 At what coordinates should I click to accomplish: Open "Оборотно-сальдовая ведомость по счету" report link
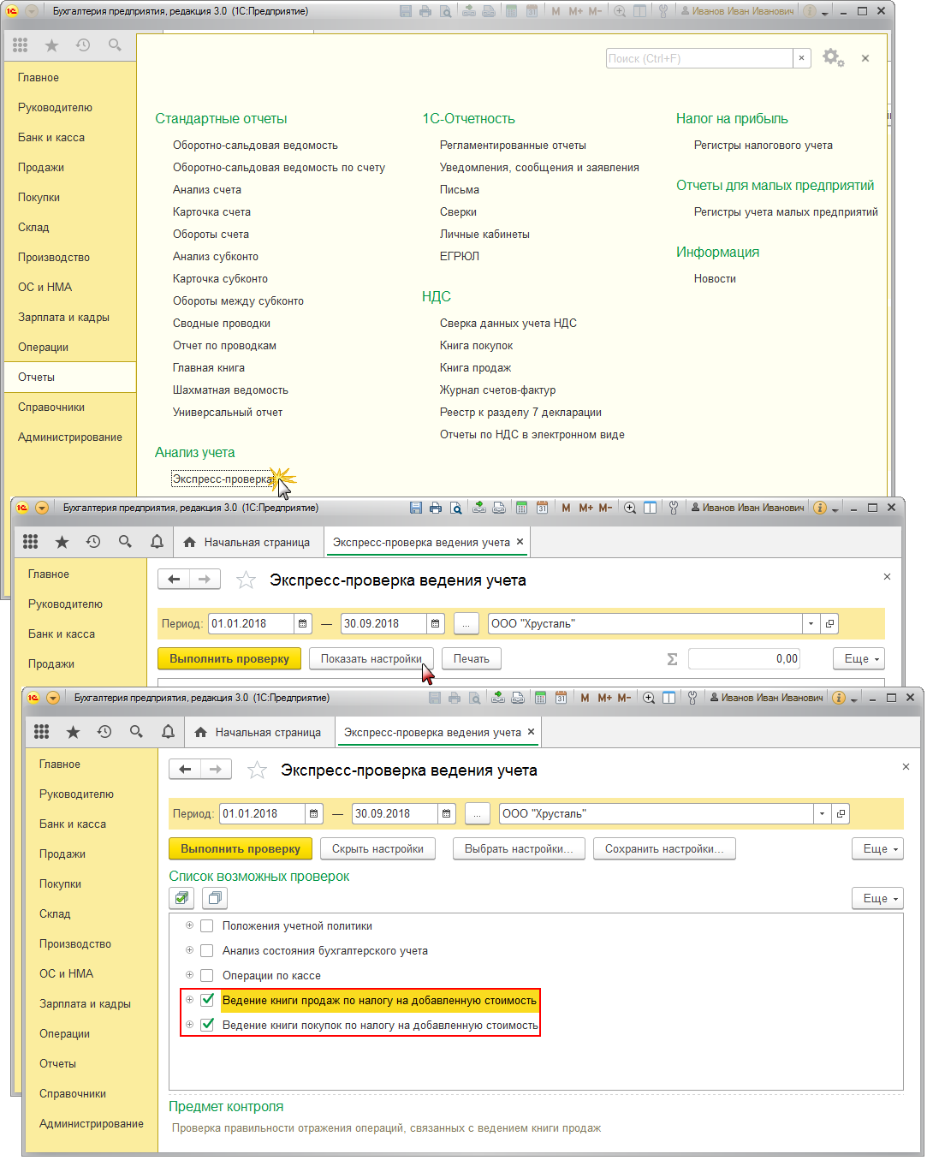coord(279,167)
